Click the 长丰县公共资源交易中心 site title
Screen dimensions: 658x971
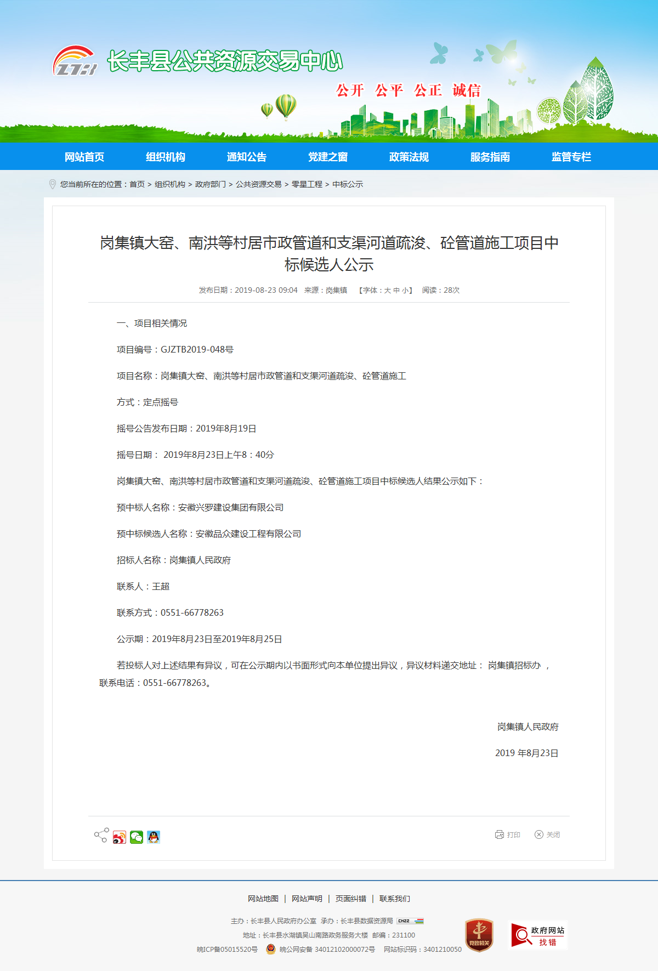click(225, 61)
